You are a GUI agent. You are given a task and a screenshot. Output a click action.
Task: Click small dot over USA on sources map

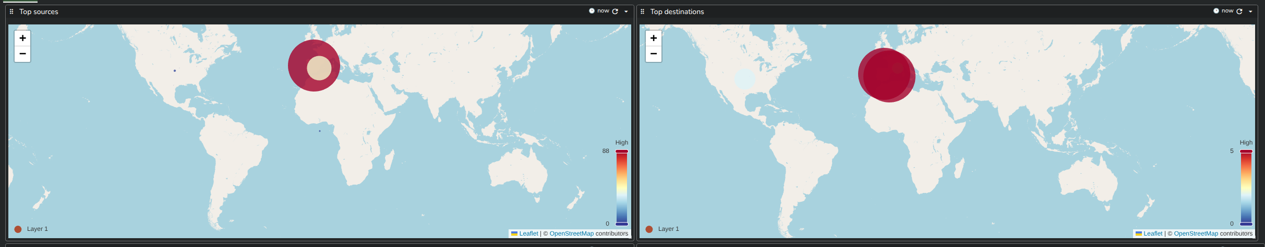tap(175, 71)
